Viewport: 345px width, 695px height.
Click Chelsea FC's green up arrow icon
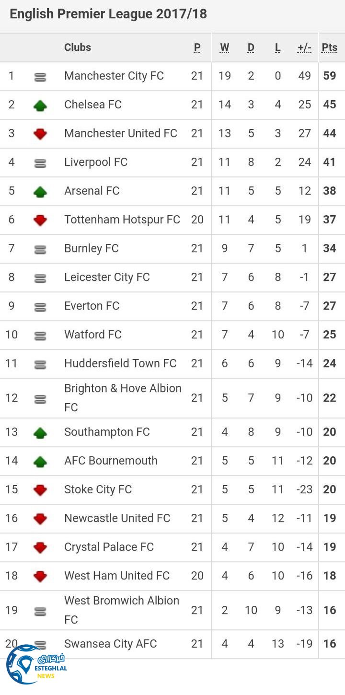40,105
